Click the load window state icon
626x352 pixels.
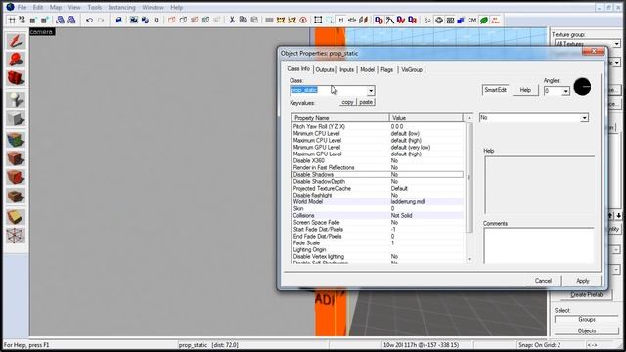(x=60, y=20)
